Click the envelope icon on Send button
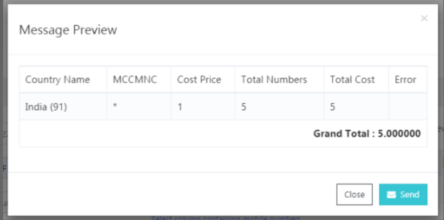The height and width of the screenshot is (220, 444). tap(392, 195)
